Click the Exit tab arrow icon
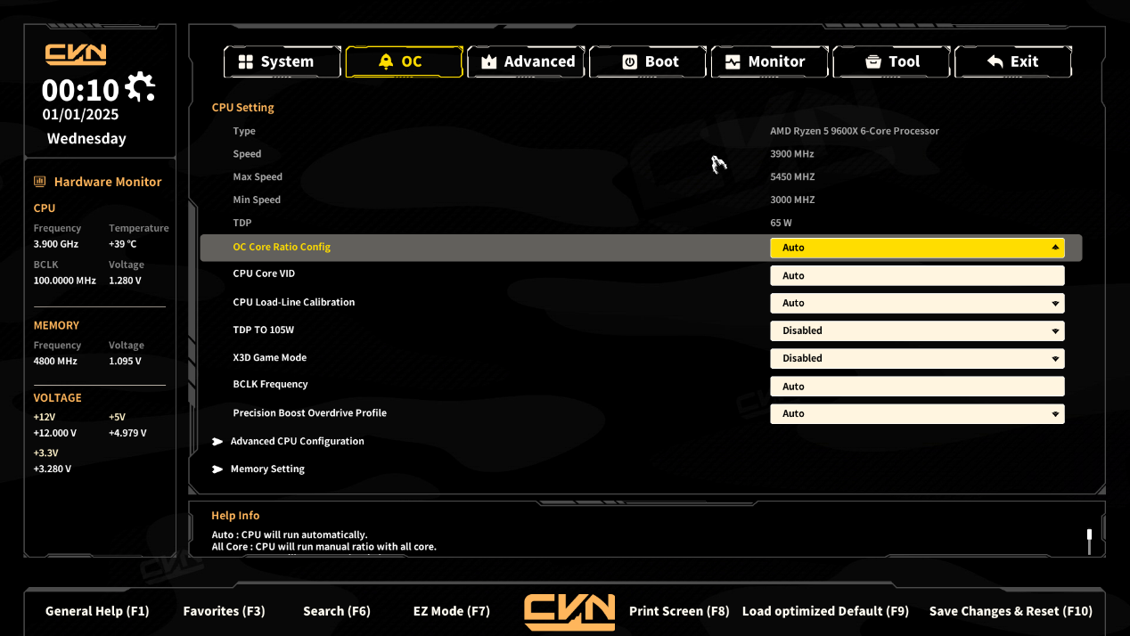Screen dimensions: 1130x636 (995, 61)
